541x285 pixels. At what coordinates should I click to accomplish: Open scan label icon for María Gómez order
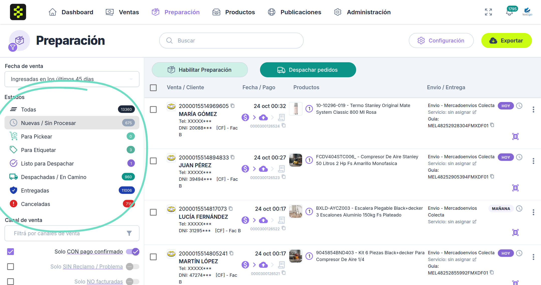coord(515,136)
